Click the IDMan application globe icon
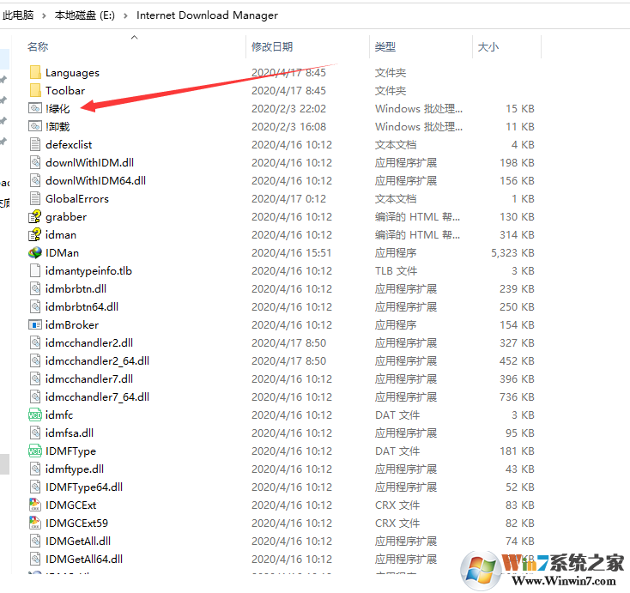This screenshot has height=593, width=630. pyautogui.click(x=35, y=252)
